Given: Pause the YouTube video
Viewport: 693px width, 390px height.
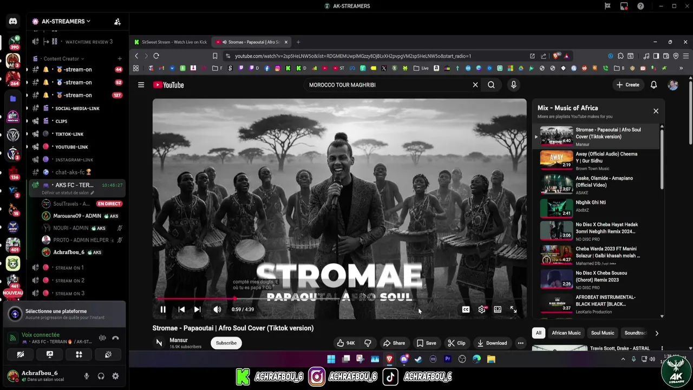Looking at the screenshot, I should tap(163, 309).
